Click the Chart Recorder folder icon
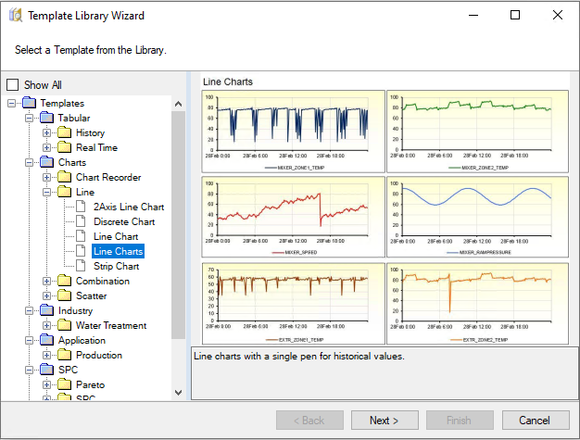Image resolution: width=580 pixels, height=440 pixels. [64, 177]
